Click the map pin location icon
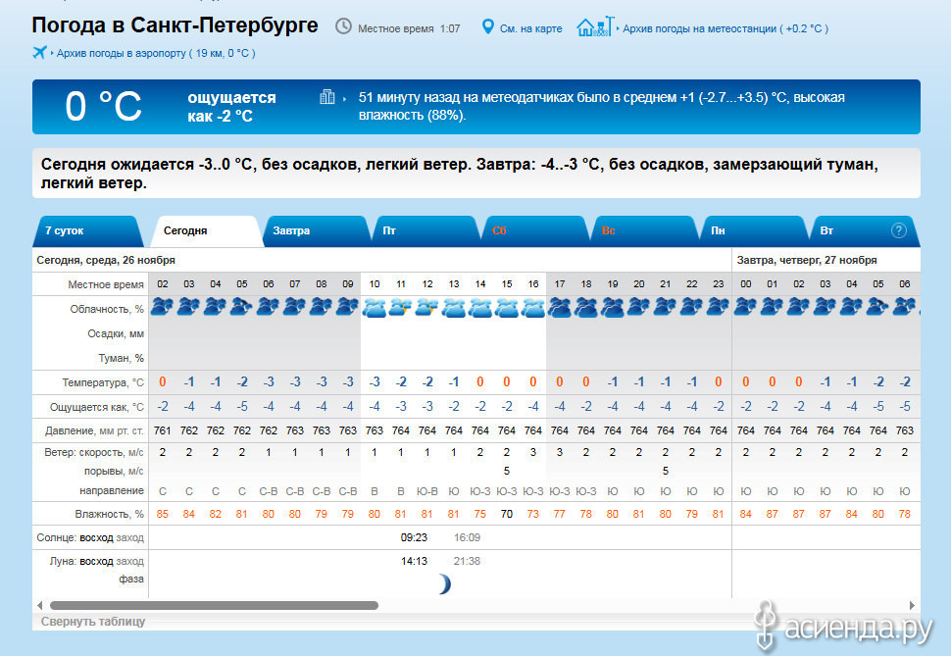951x656 pixels. 487,26
